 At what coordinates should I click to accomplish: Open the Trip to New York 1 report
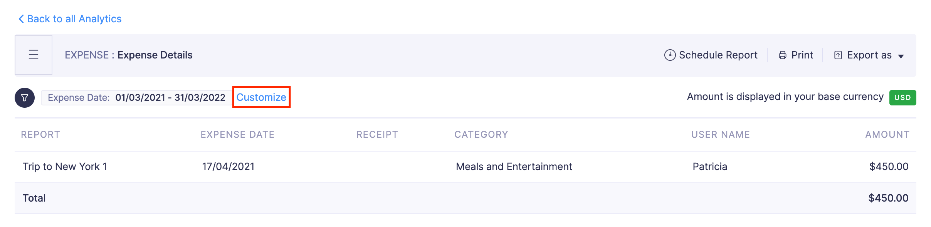[x=65, y=167]
